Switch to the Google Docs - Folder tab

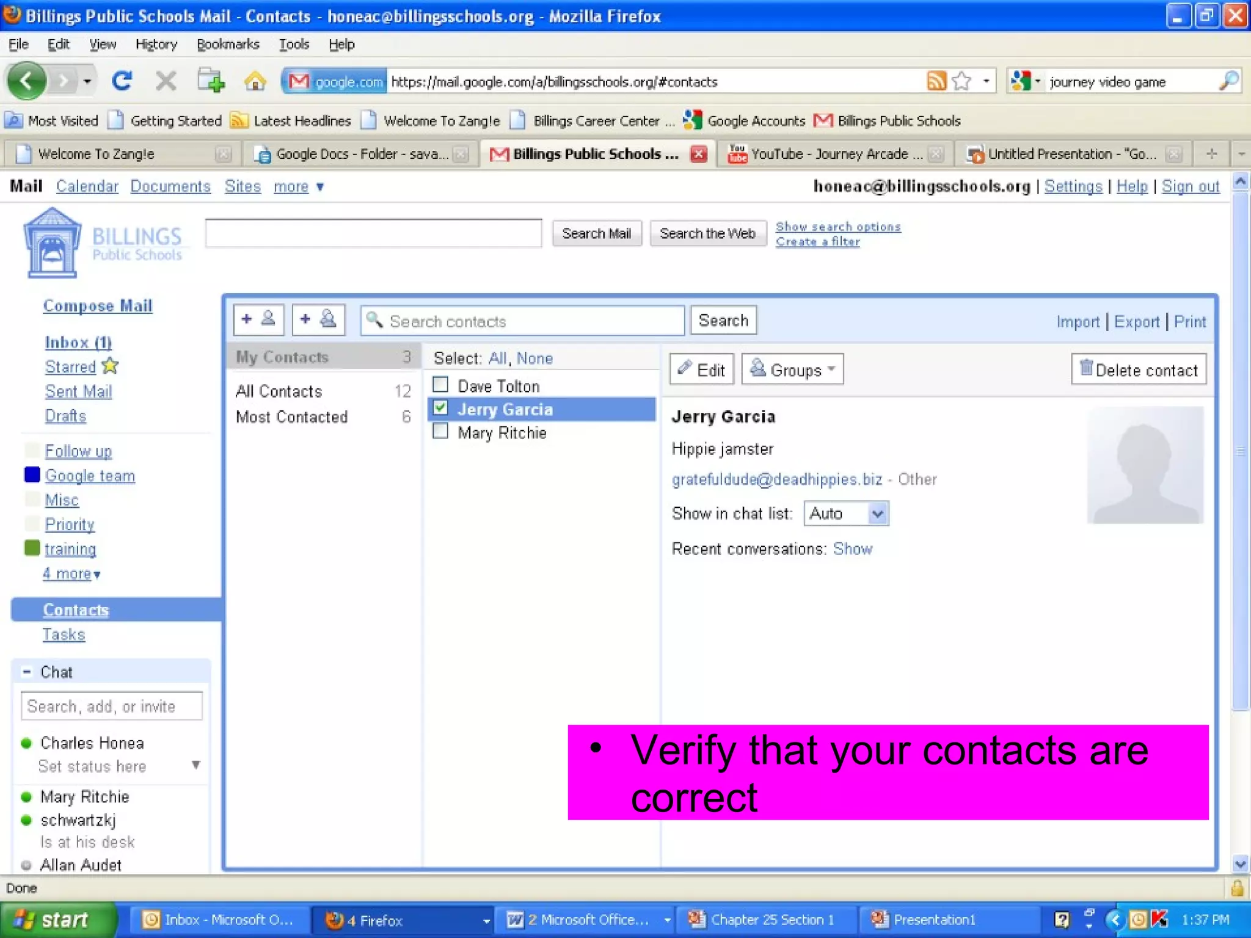tap(360, 154)
